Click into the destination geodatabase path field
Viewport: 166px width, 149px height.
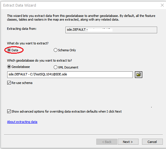[x=70, y=74]
